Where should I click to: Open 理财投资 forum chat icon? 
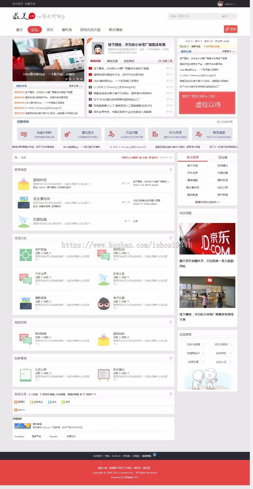(104, 255)
